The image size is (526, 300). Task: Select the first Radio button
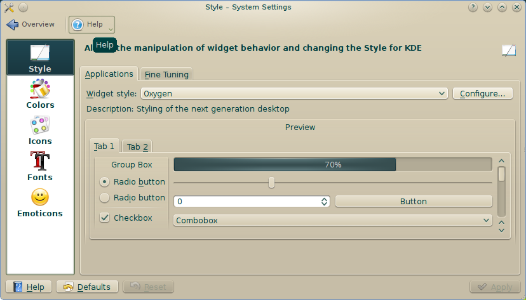(104, 182)
